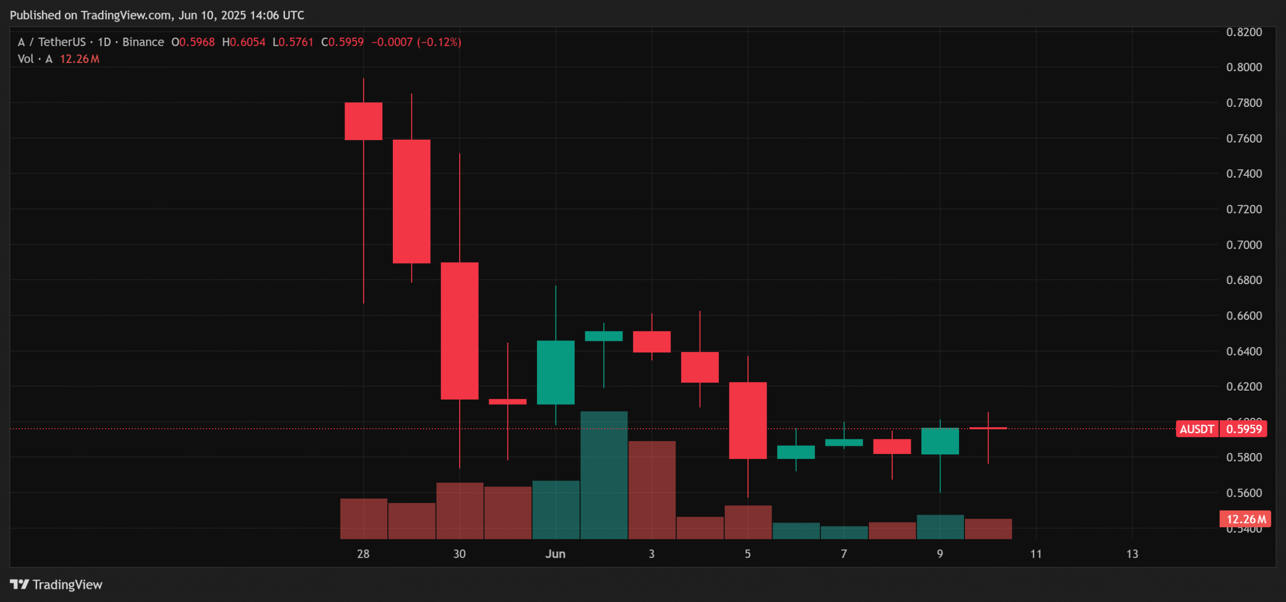Click the 12.26 M volume tag on price axis
The image size is (1286, 602).
[x=1245, y=519]
